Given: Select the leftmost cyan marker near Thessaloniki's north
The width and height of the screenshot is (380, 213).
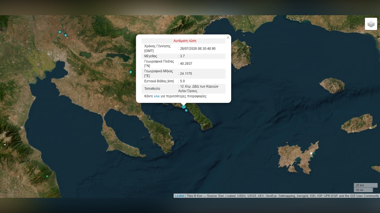Looking at the screenshot, I should pyautogui.click(x=60, y=32).
